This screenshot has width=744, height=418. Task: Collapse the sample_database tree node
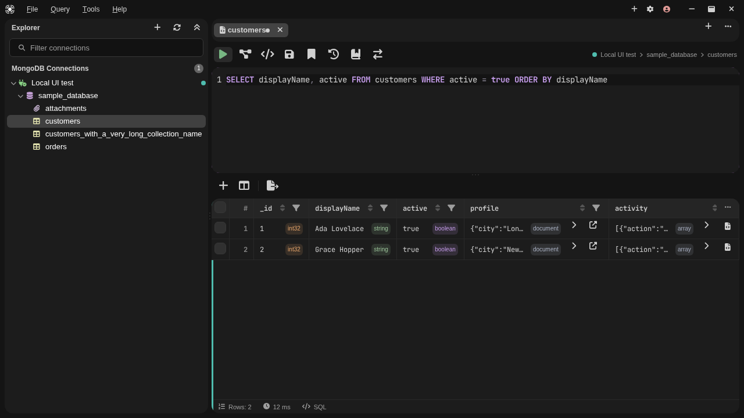(x=20, y=96)
